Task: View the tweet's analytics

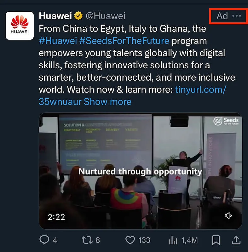Action: 174,240
